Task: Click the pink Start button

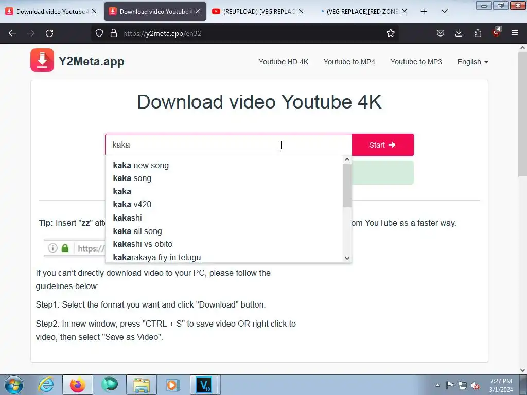Action: [x=383, y=145]
